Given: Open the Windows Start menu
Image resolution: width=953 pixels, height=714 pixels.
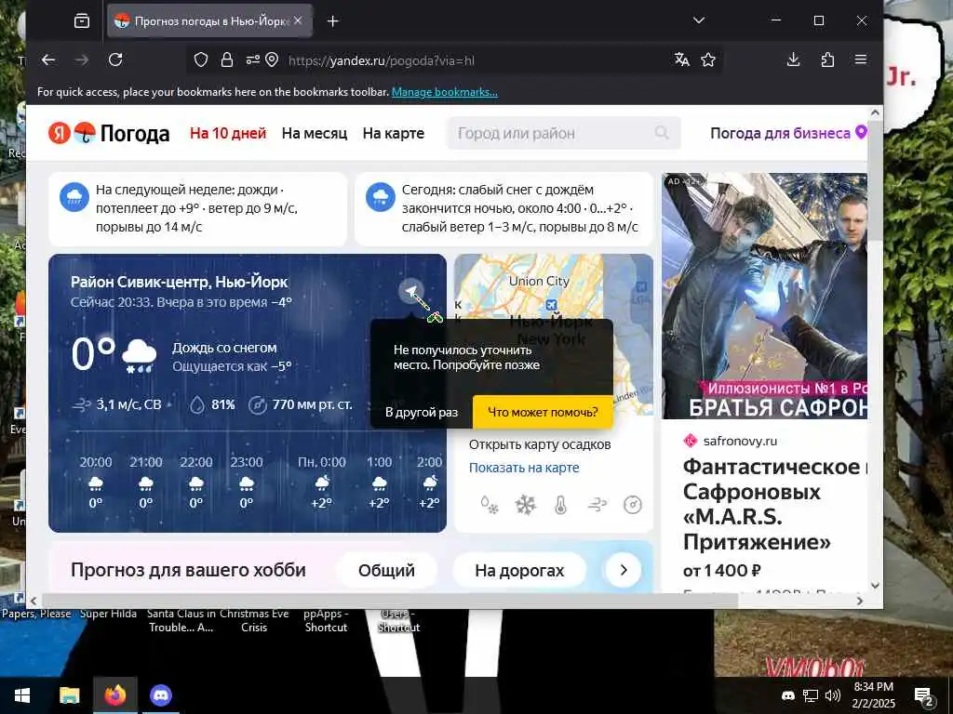Looking at the screenshot, I should pyautogui.click(x=22, y=695).
